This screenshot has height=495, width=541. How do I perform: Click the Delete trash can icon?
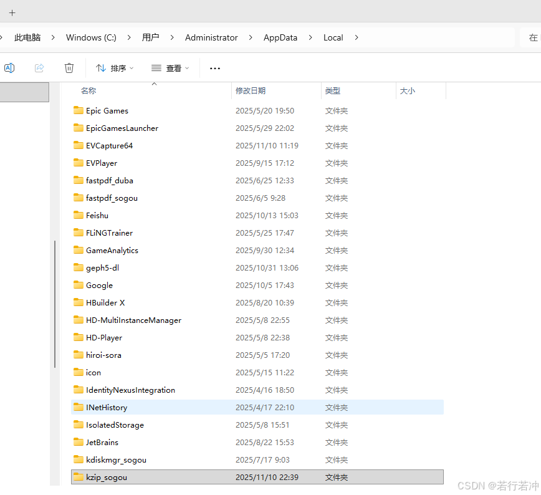[x=69, y=68]
